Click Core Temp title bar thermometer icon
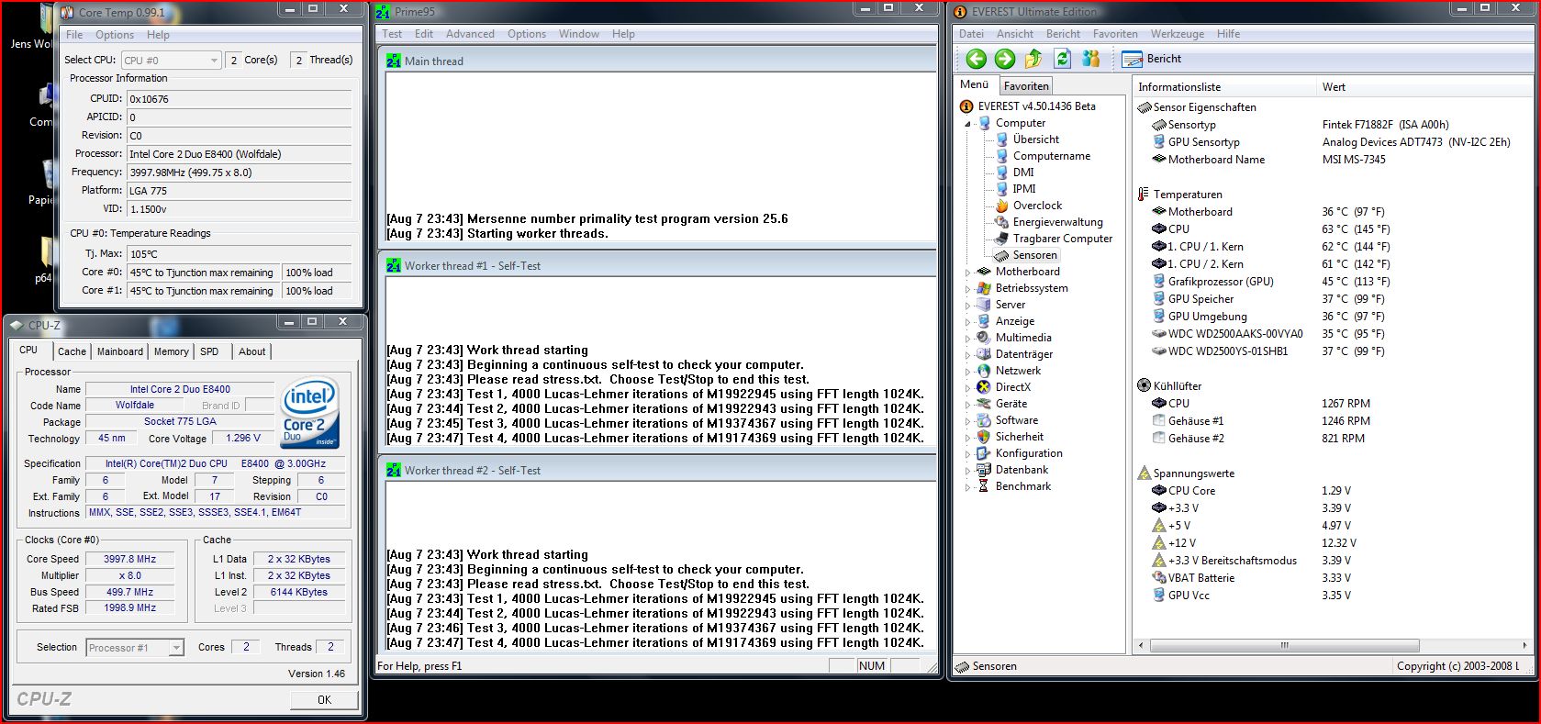 click(x=67, y=12)
